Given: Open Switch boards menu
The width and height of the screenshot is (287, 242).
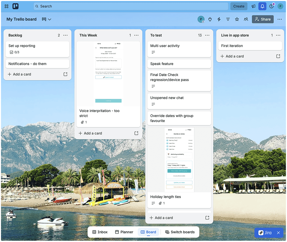Looking at the screenshot, I should pyautogui.click(x=180, y=232).
